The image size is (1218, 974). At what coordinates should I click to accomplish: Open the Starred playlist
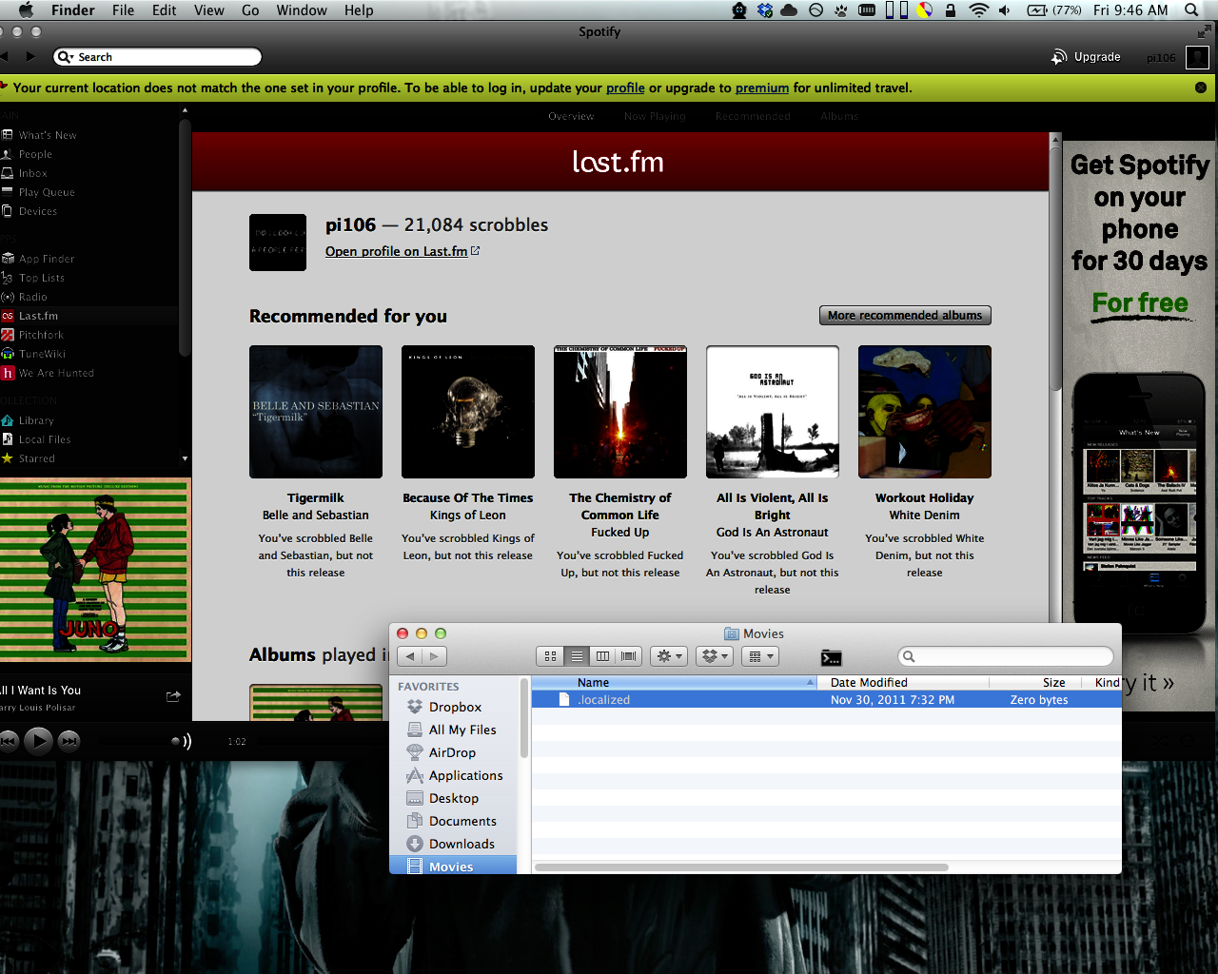point(37,458)
